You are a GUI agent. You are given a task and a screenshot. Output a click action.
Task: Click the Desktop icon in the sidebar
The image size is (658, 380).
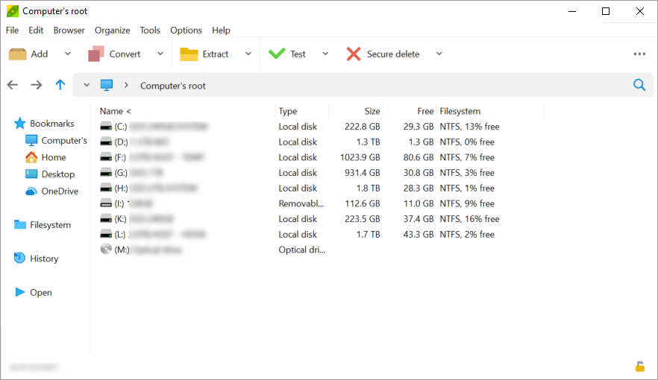(31, 174)
